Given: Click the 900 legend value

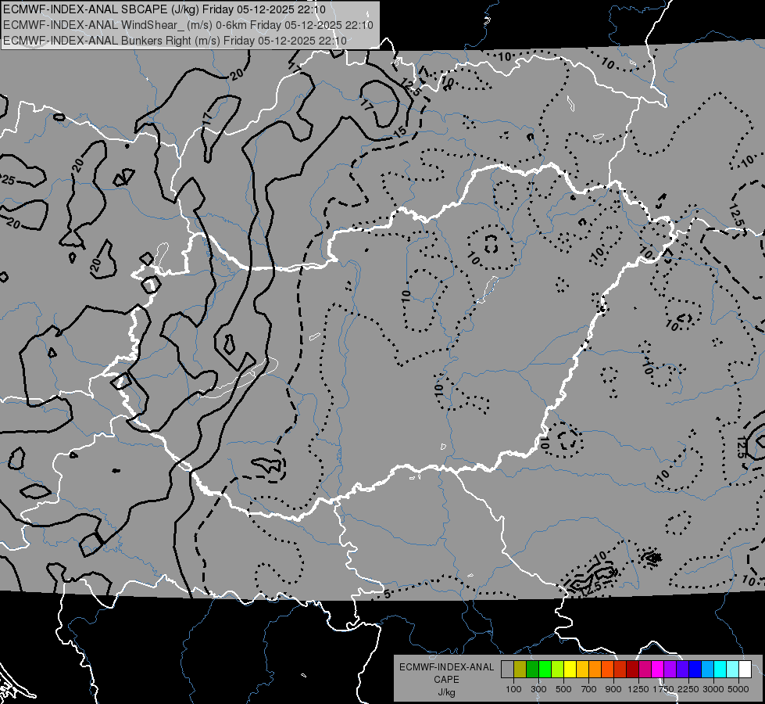Looking at the screenshot, I should 613,689.
